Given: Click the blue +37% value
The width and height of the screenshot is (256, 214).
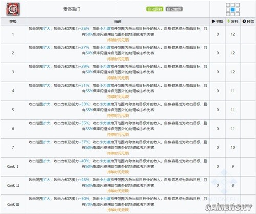Looking at the screenshot, I should [84, 142].
